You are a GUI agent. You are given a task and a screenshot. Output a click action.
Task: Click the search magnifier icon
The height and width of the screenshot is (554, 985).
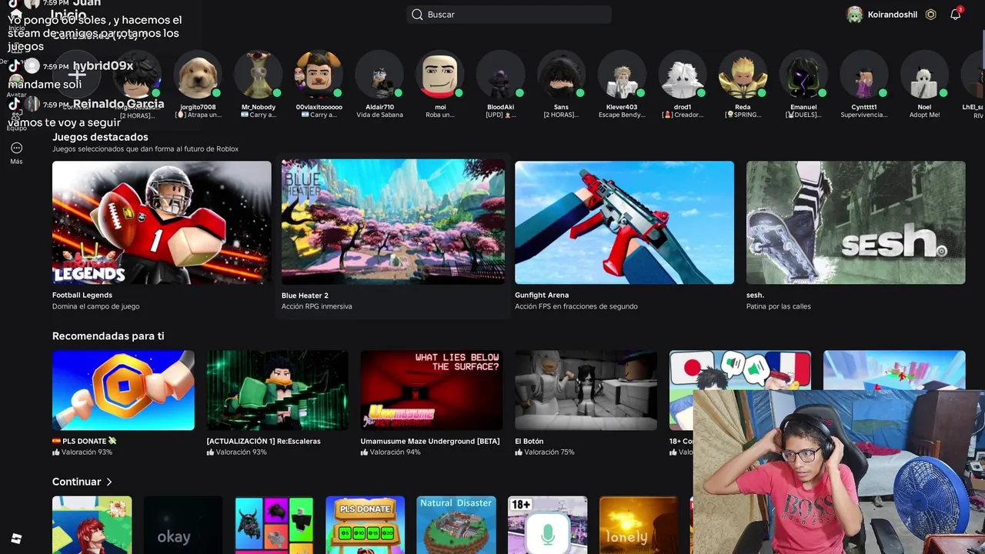point(417,15)
